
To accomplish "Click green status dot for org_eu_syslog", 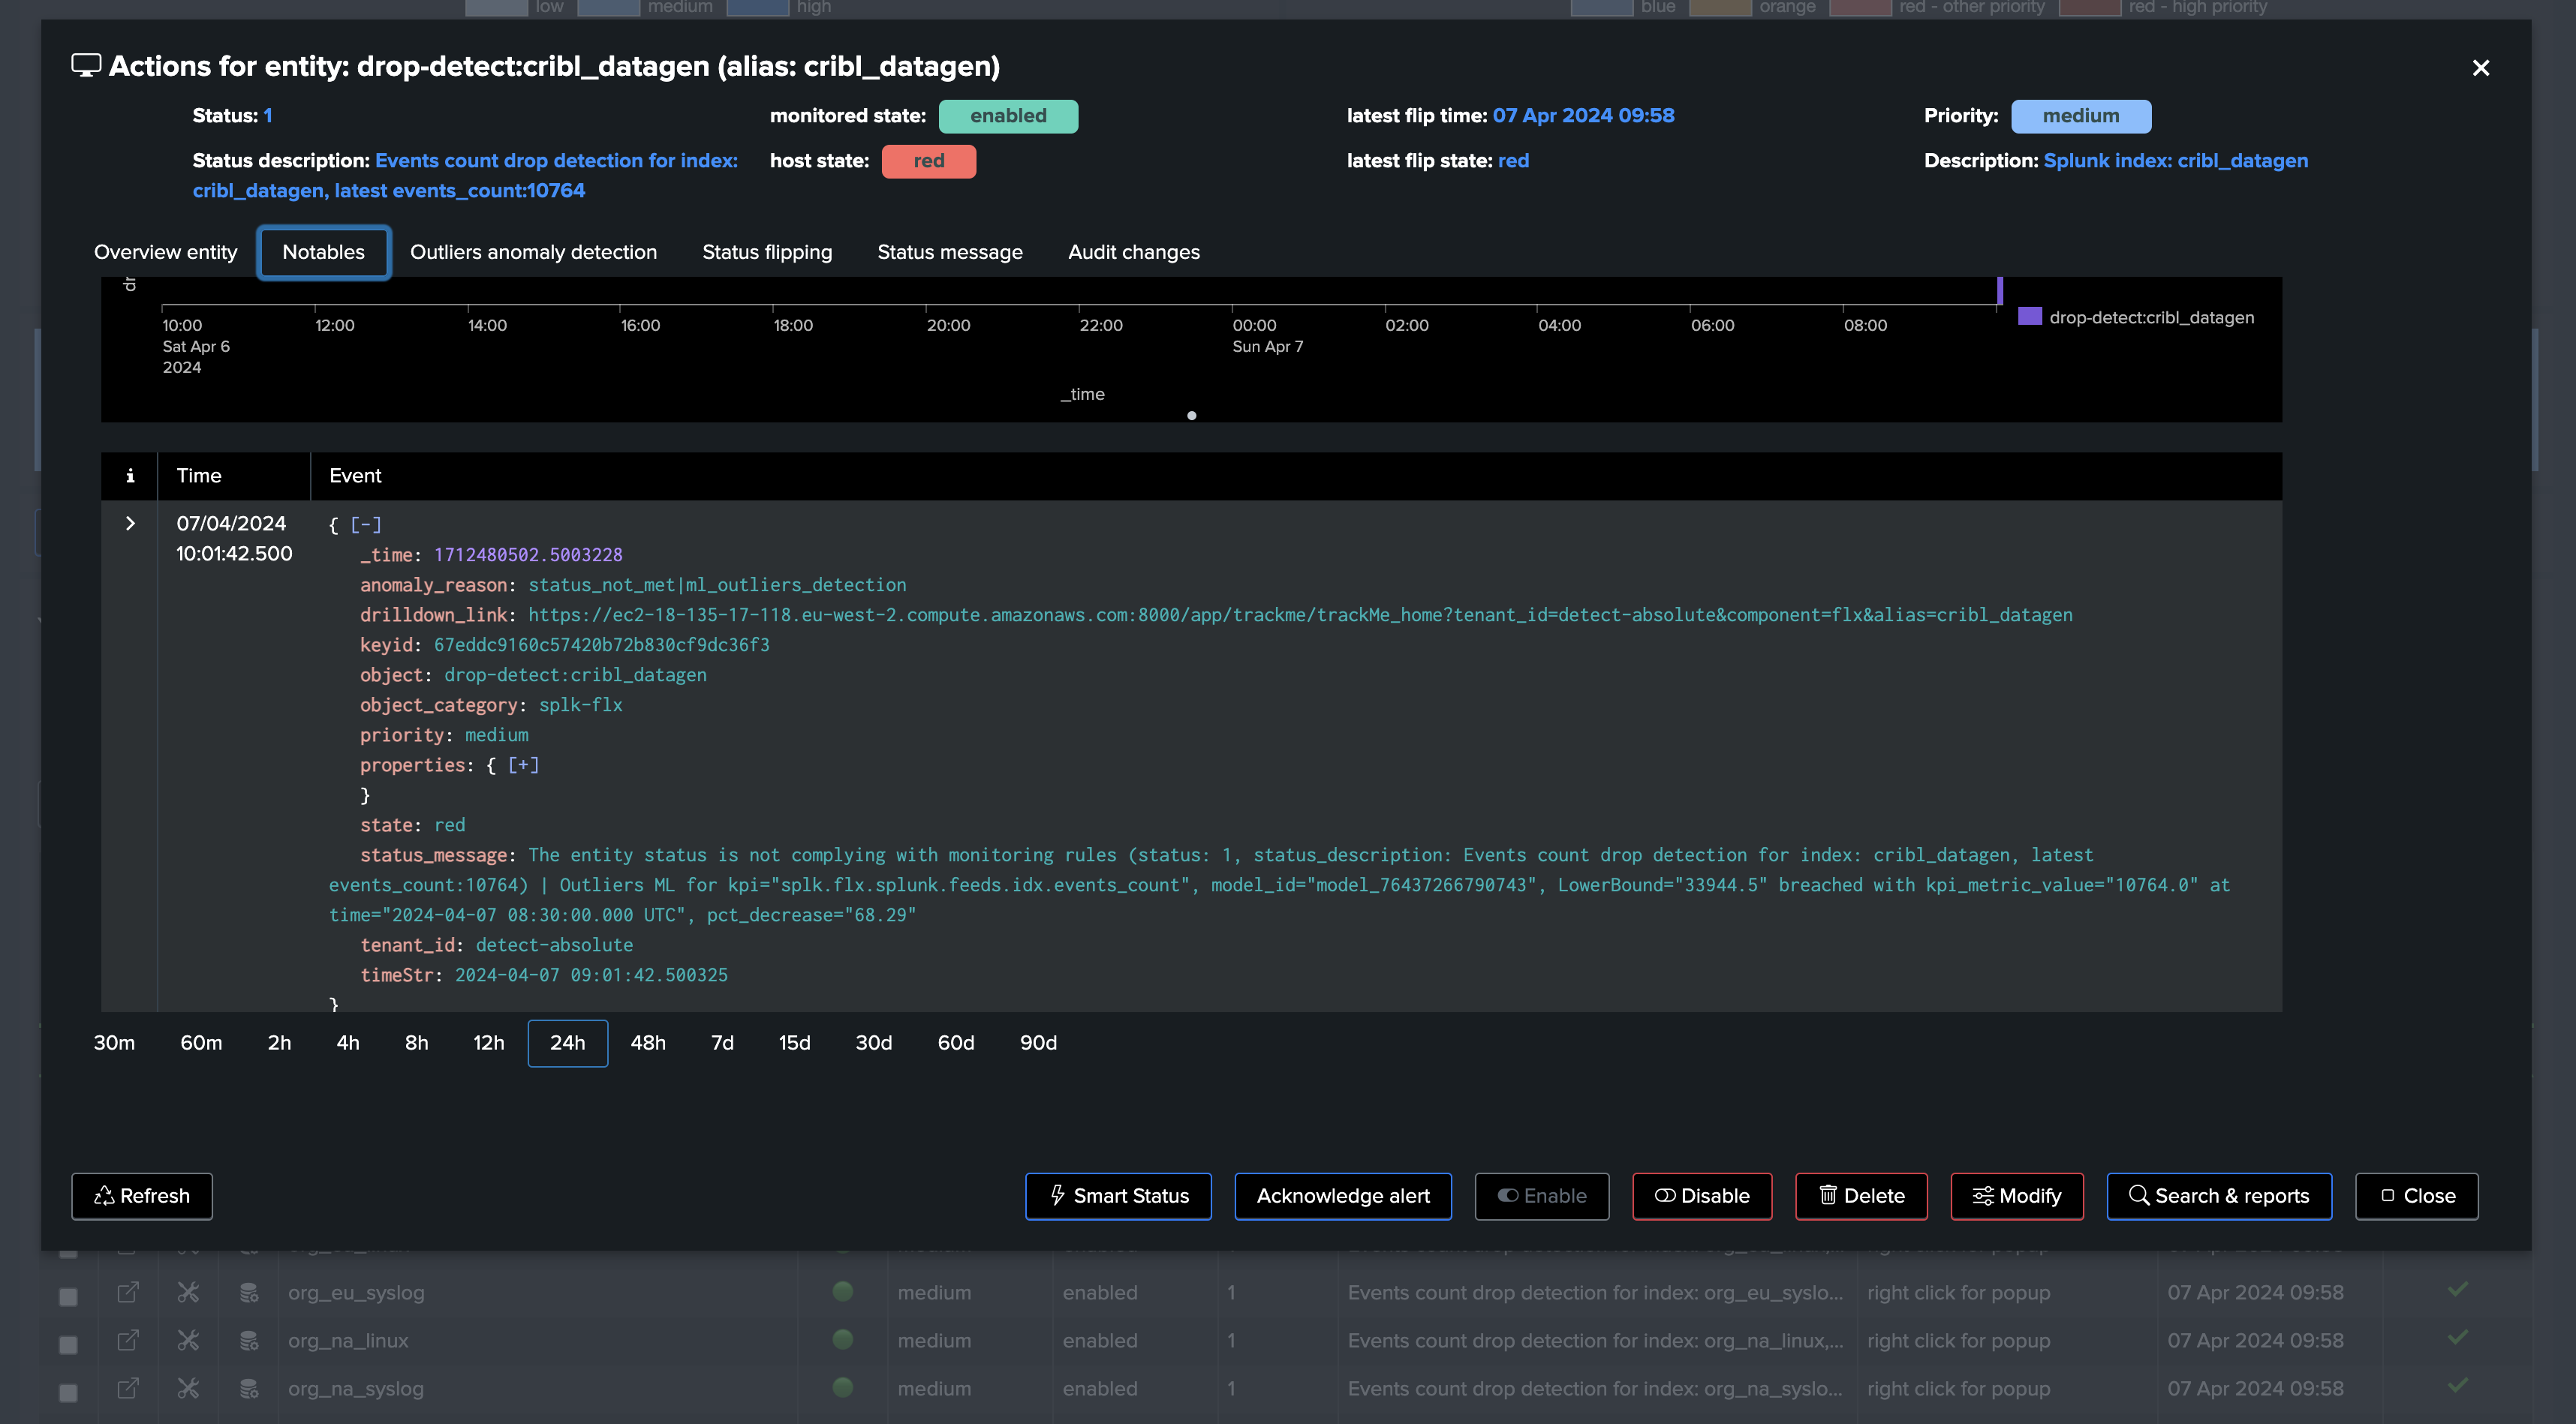I will pyautogui.click(x=843, y=1291).
